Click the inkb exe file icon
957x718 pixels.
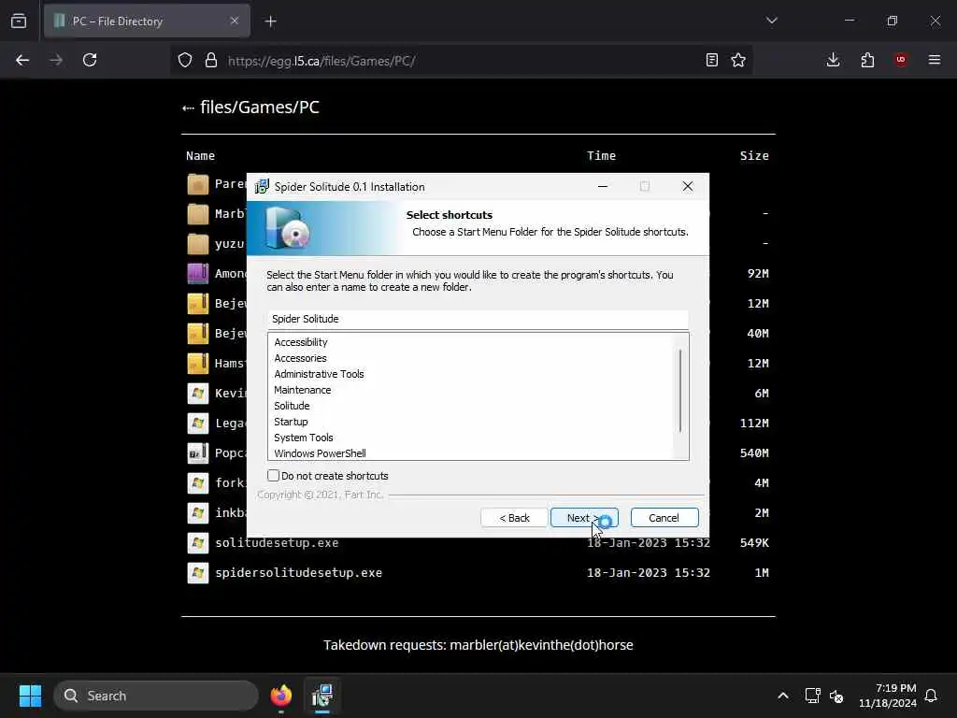[x=198, y=513]
